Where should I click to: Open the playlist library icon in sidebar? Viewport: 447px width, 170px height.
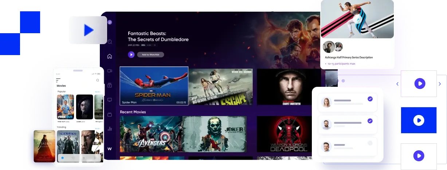(110, 85)
